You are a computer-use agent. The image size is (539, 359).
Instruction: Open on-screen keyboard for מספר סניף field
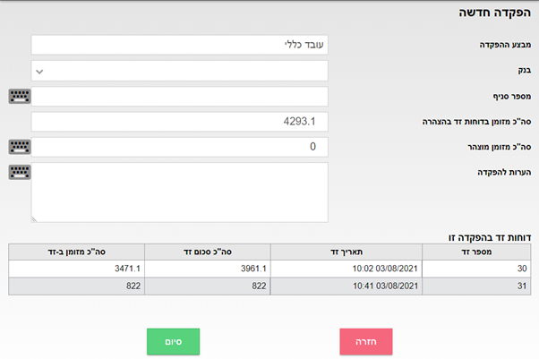(19, 96)
